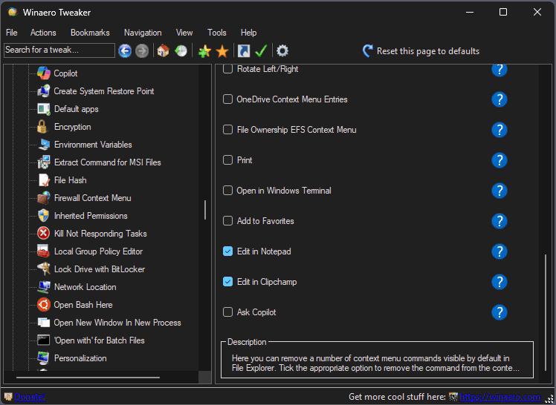The image size is (556, 405).
Task: Tick OneDrive Context Menu Entries checkbox
Action: (x=227, y=99)
